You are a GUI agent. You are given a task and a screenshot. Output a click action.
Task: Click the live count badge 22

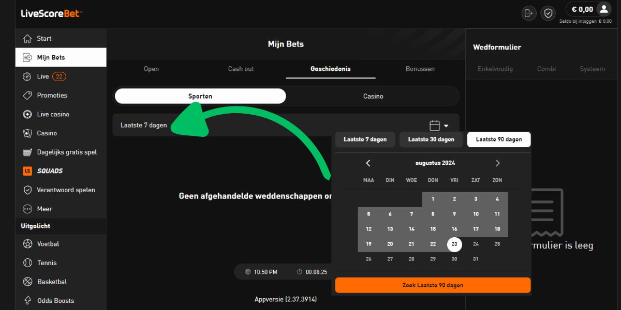(x=59, y=76)
